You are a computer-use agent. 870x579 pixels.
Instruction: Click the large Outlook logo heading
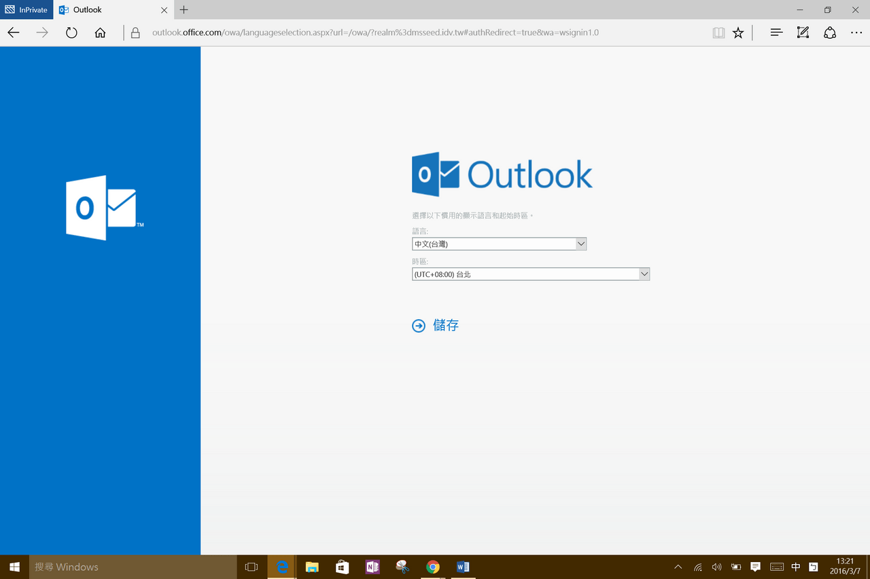coord(502,174)
